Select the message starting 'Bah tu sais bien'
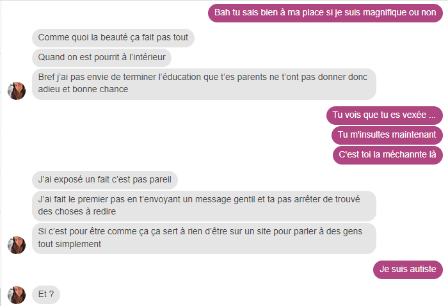This screenshot has width=448, height=306. (325, 13)
